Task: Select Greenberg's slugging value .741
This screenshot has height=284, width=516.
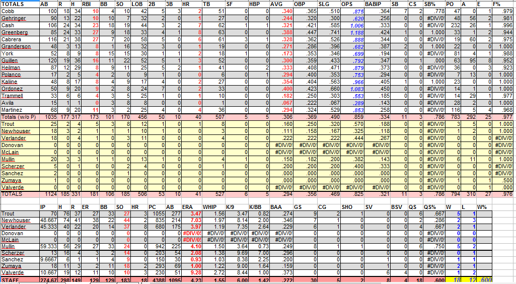Action: (329, 32)
